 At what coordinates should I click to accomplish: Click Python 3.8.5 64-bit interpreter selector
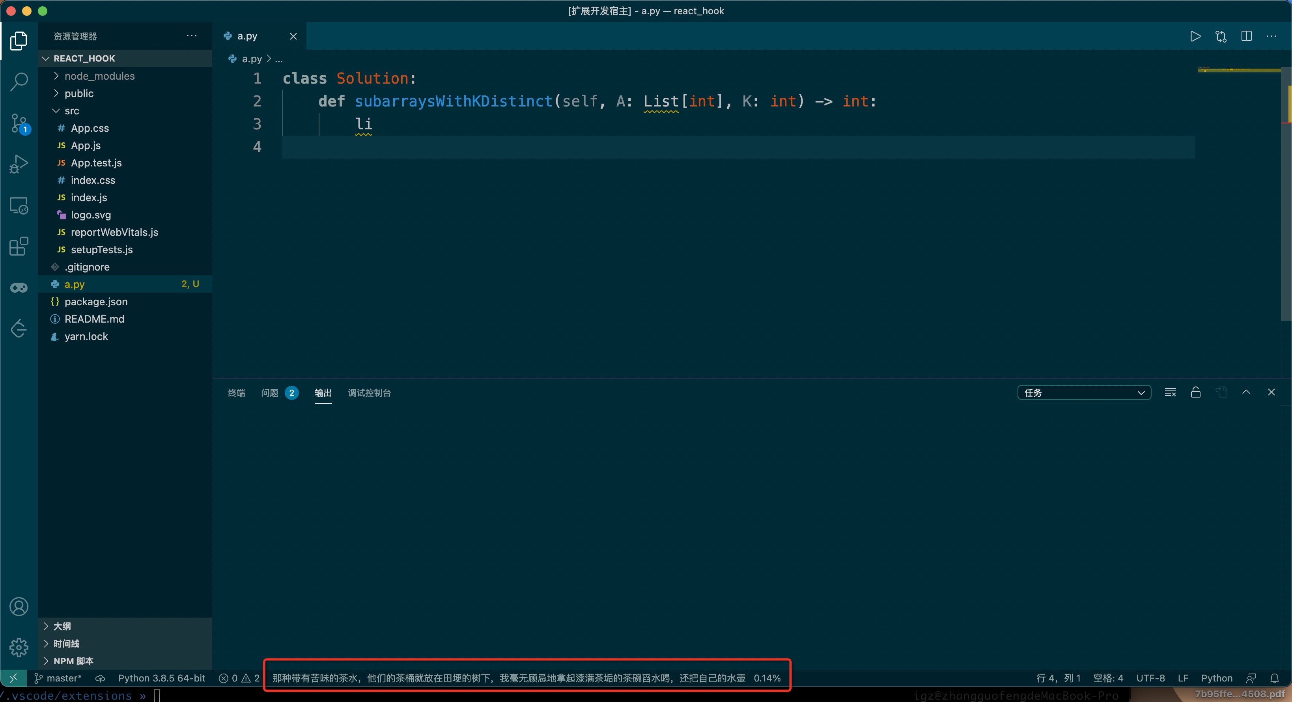pos(162,678)
